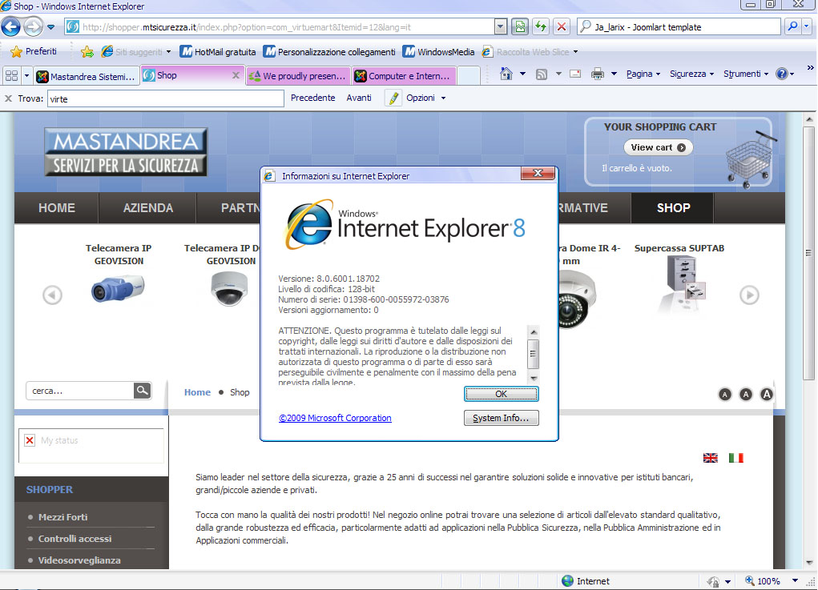Print the page with the printer icon
818x590 pixels.
pyautogui.click(x=598, y=74)
